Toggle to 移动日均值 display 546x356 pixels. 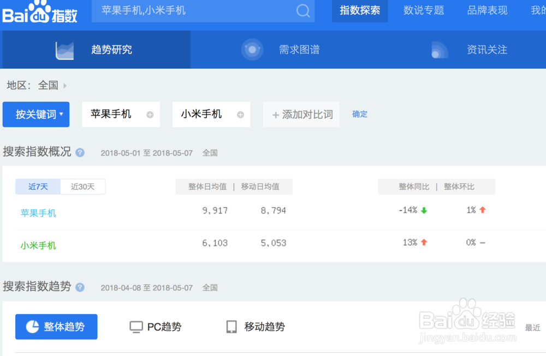(x=260, y=186)
